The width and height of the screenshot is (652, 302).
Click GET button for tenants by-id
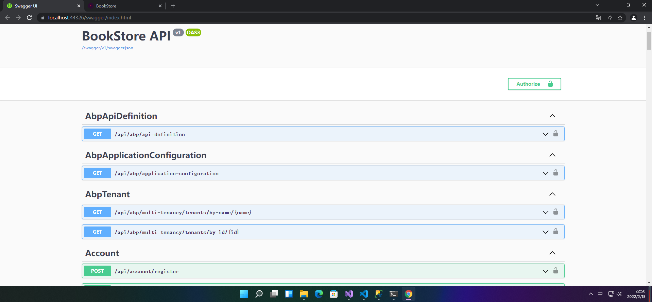click(98, 232)
